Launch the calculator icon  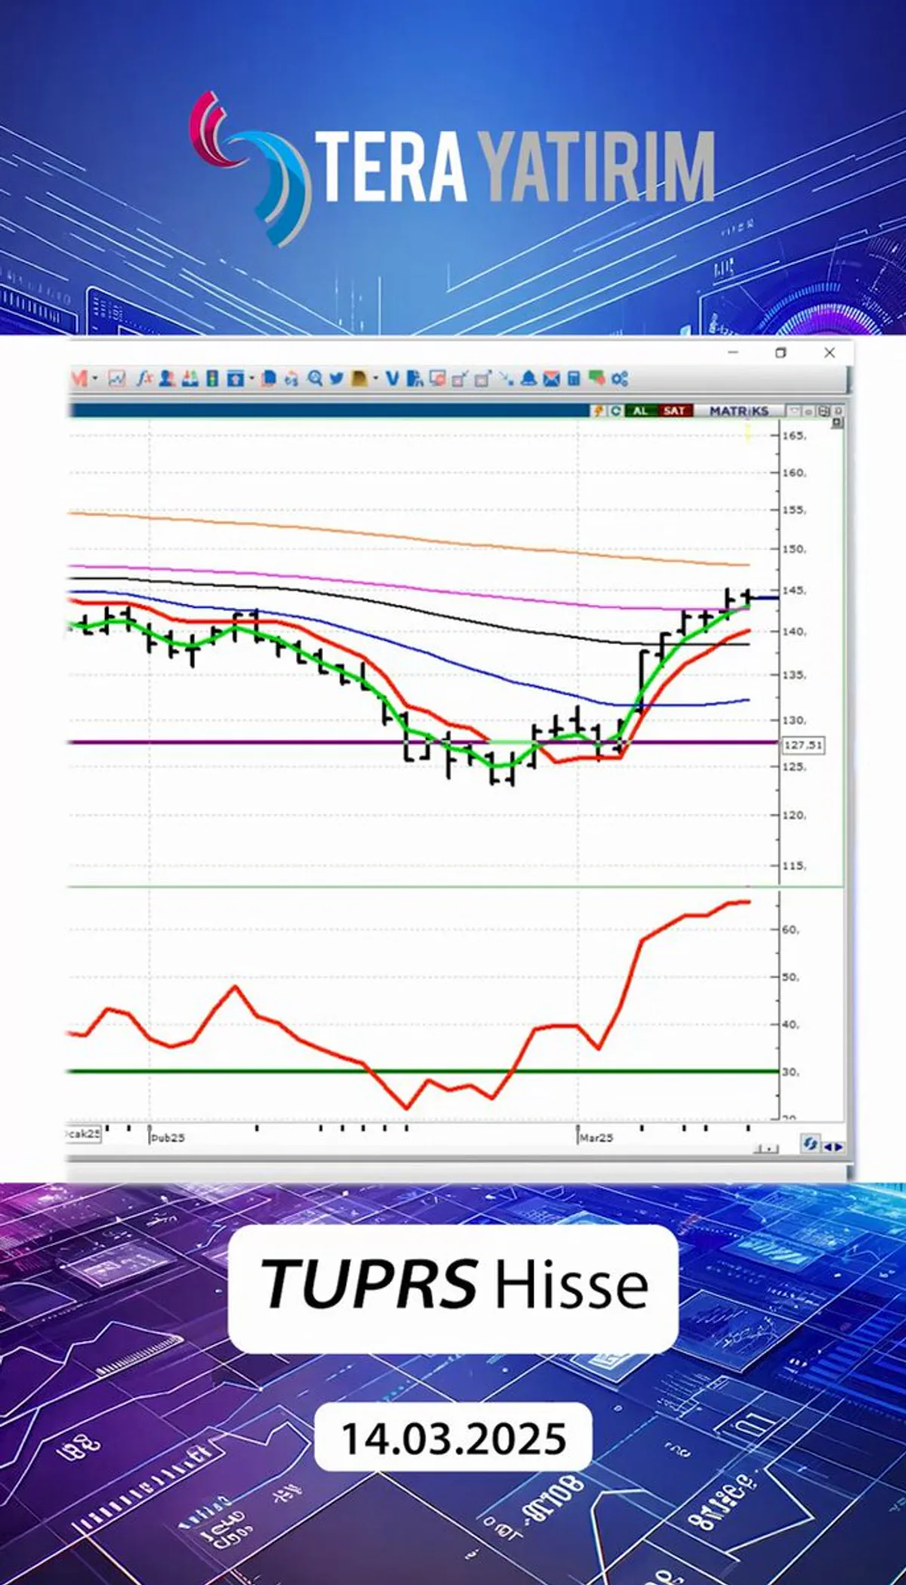[x=574, y=379]
